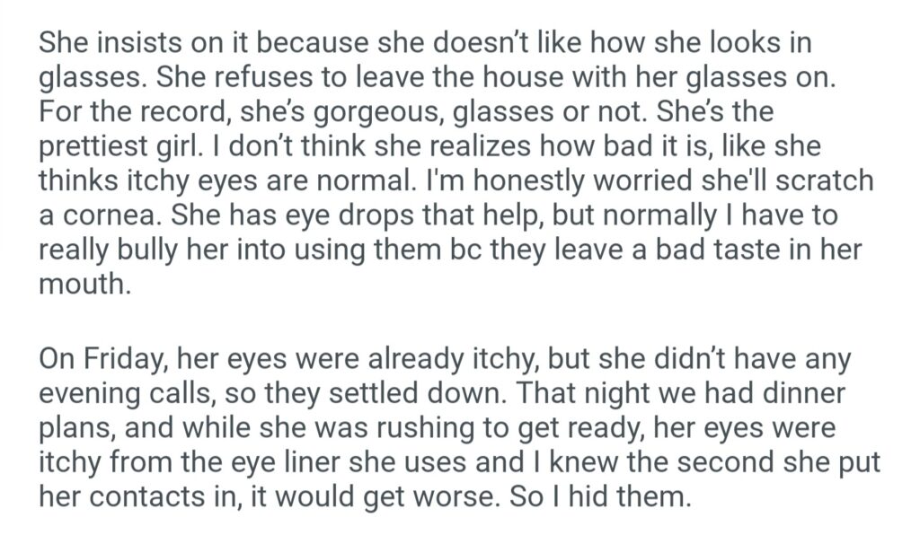
Task: Click the word "Friday"
Action: 121,360
